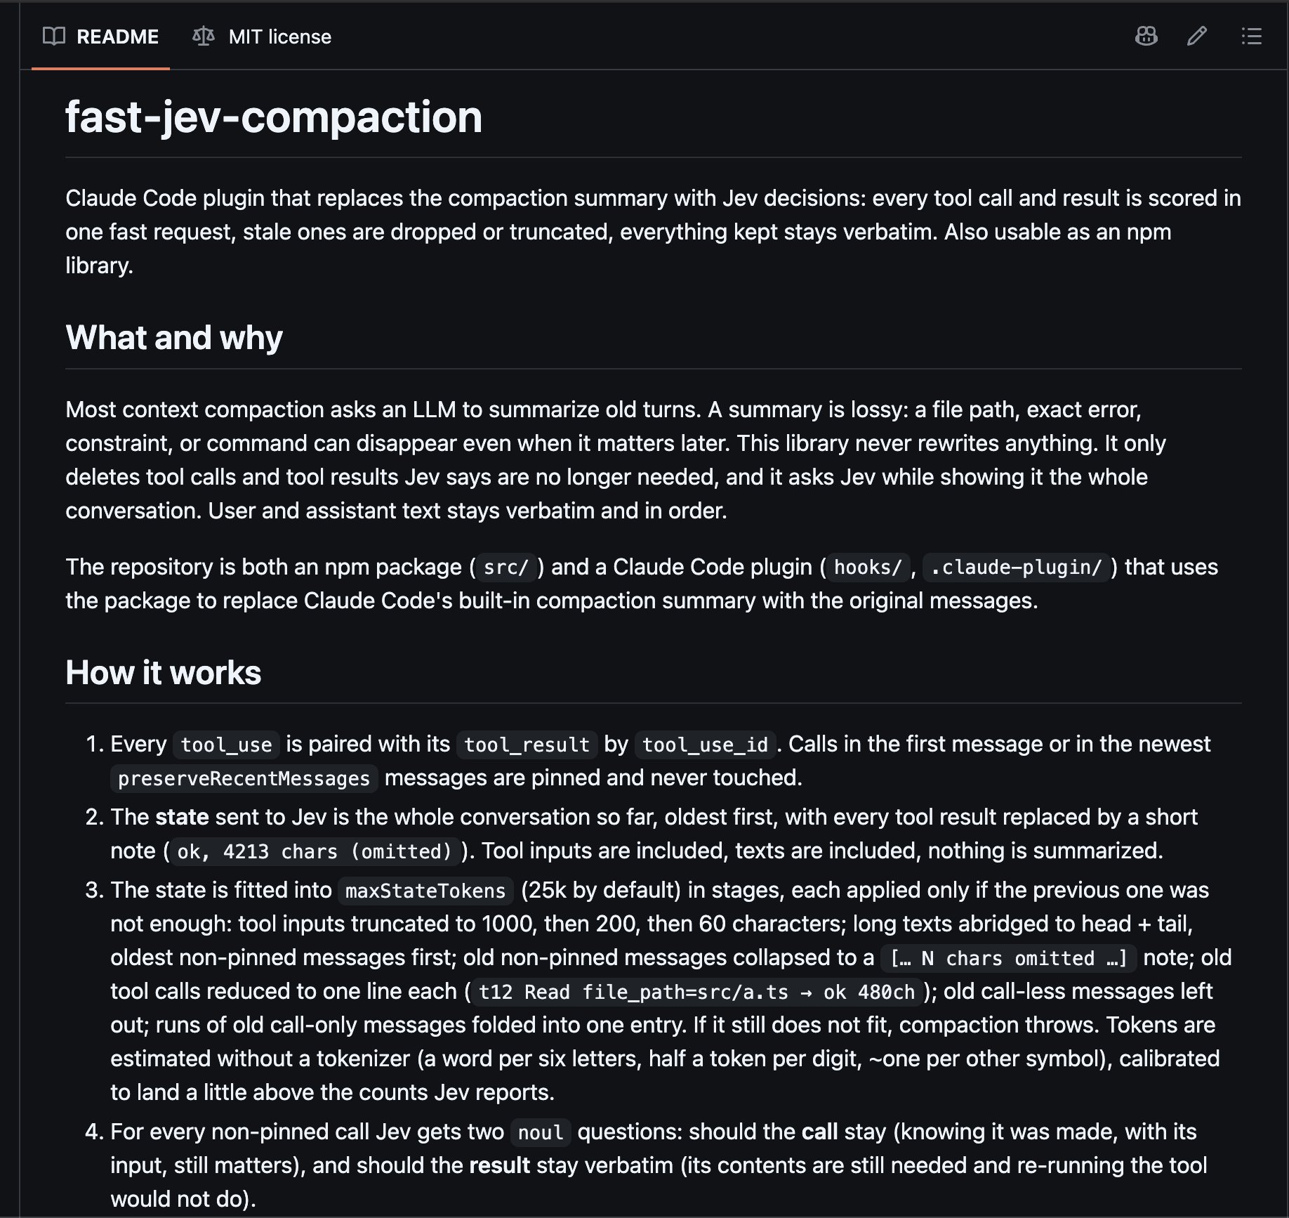The image size is (1289, 1218).
Task: Click the fast-jev-compaction title heading
Action: coord(274,117)
